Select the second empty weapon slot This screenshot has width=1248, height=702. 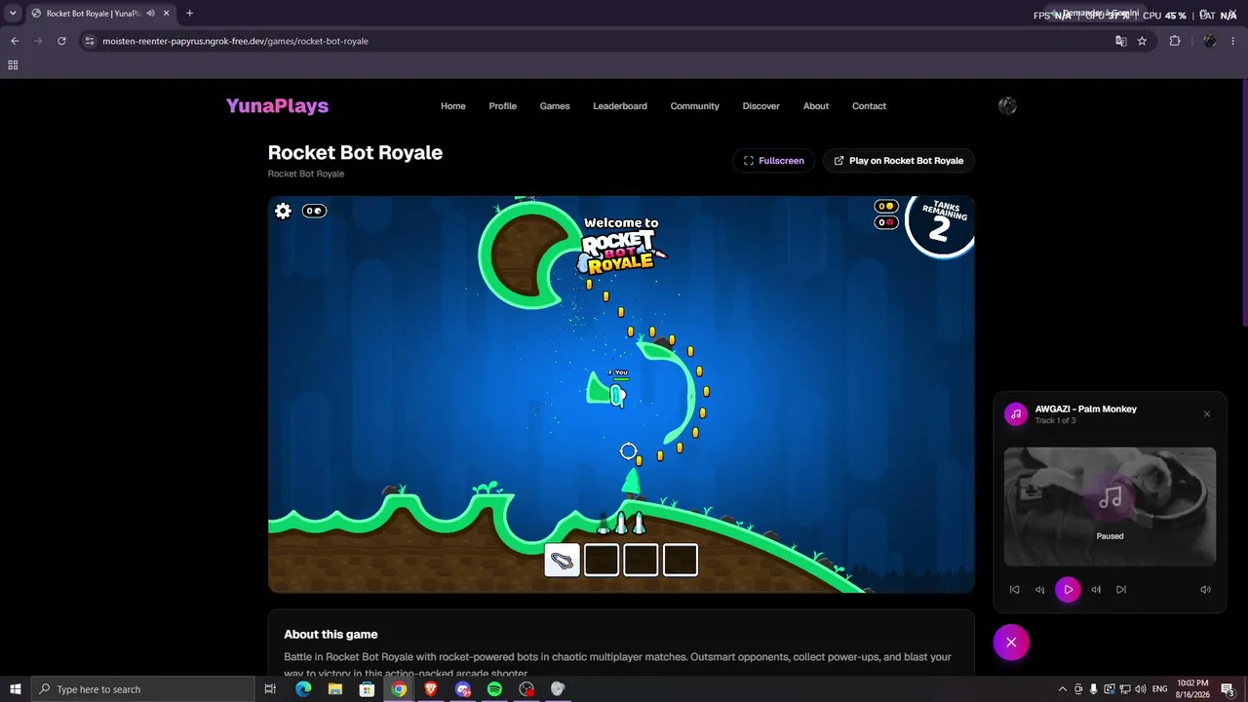(x=602, y=561)
